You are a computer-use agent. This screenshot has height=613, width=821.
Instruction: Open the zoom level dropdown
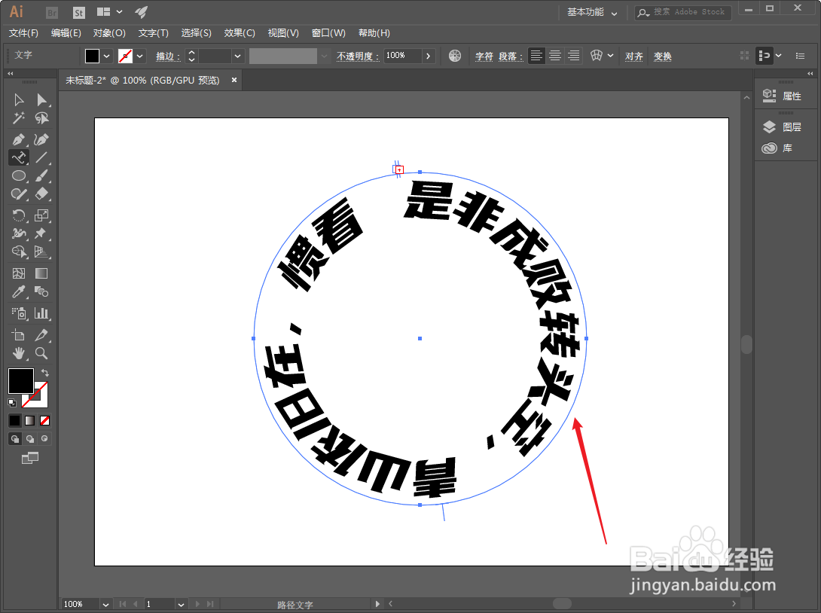click(x=105, y=605)
